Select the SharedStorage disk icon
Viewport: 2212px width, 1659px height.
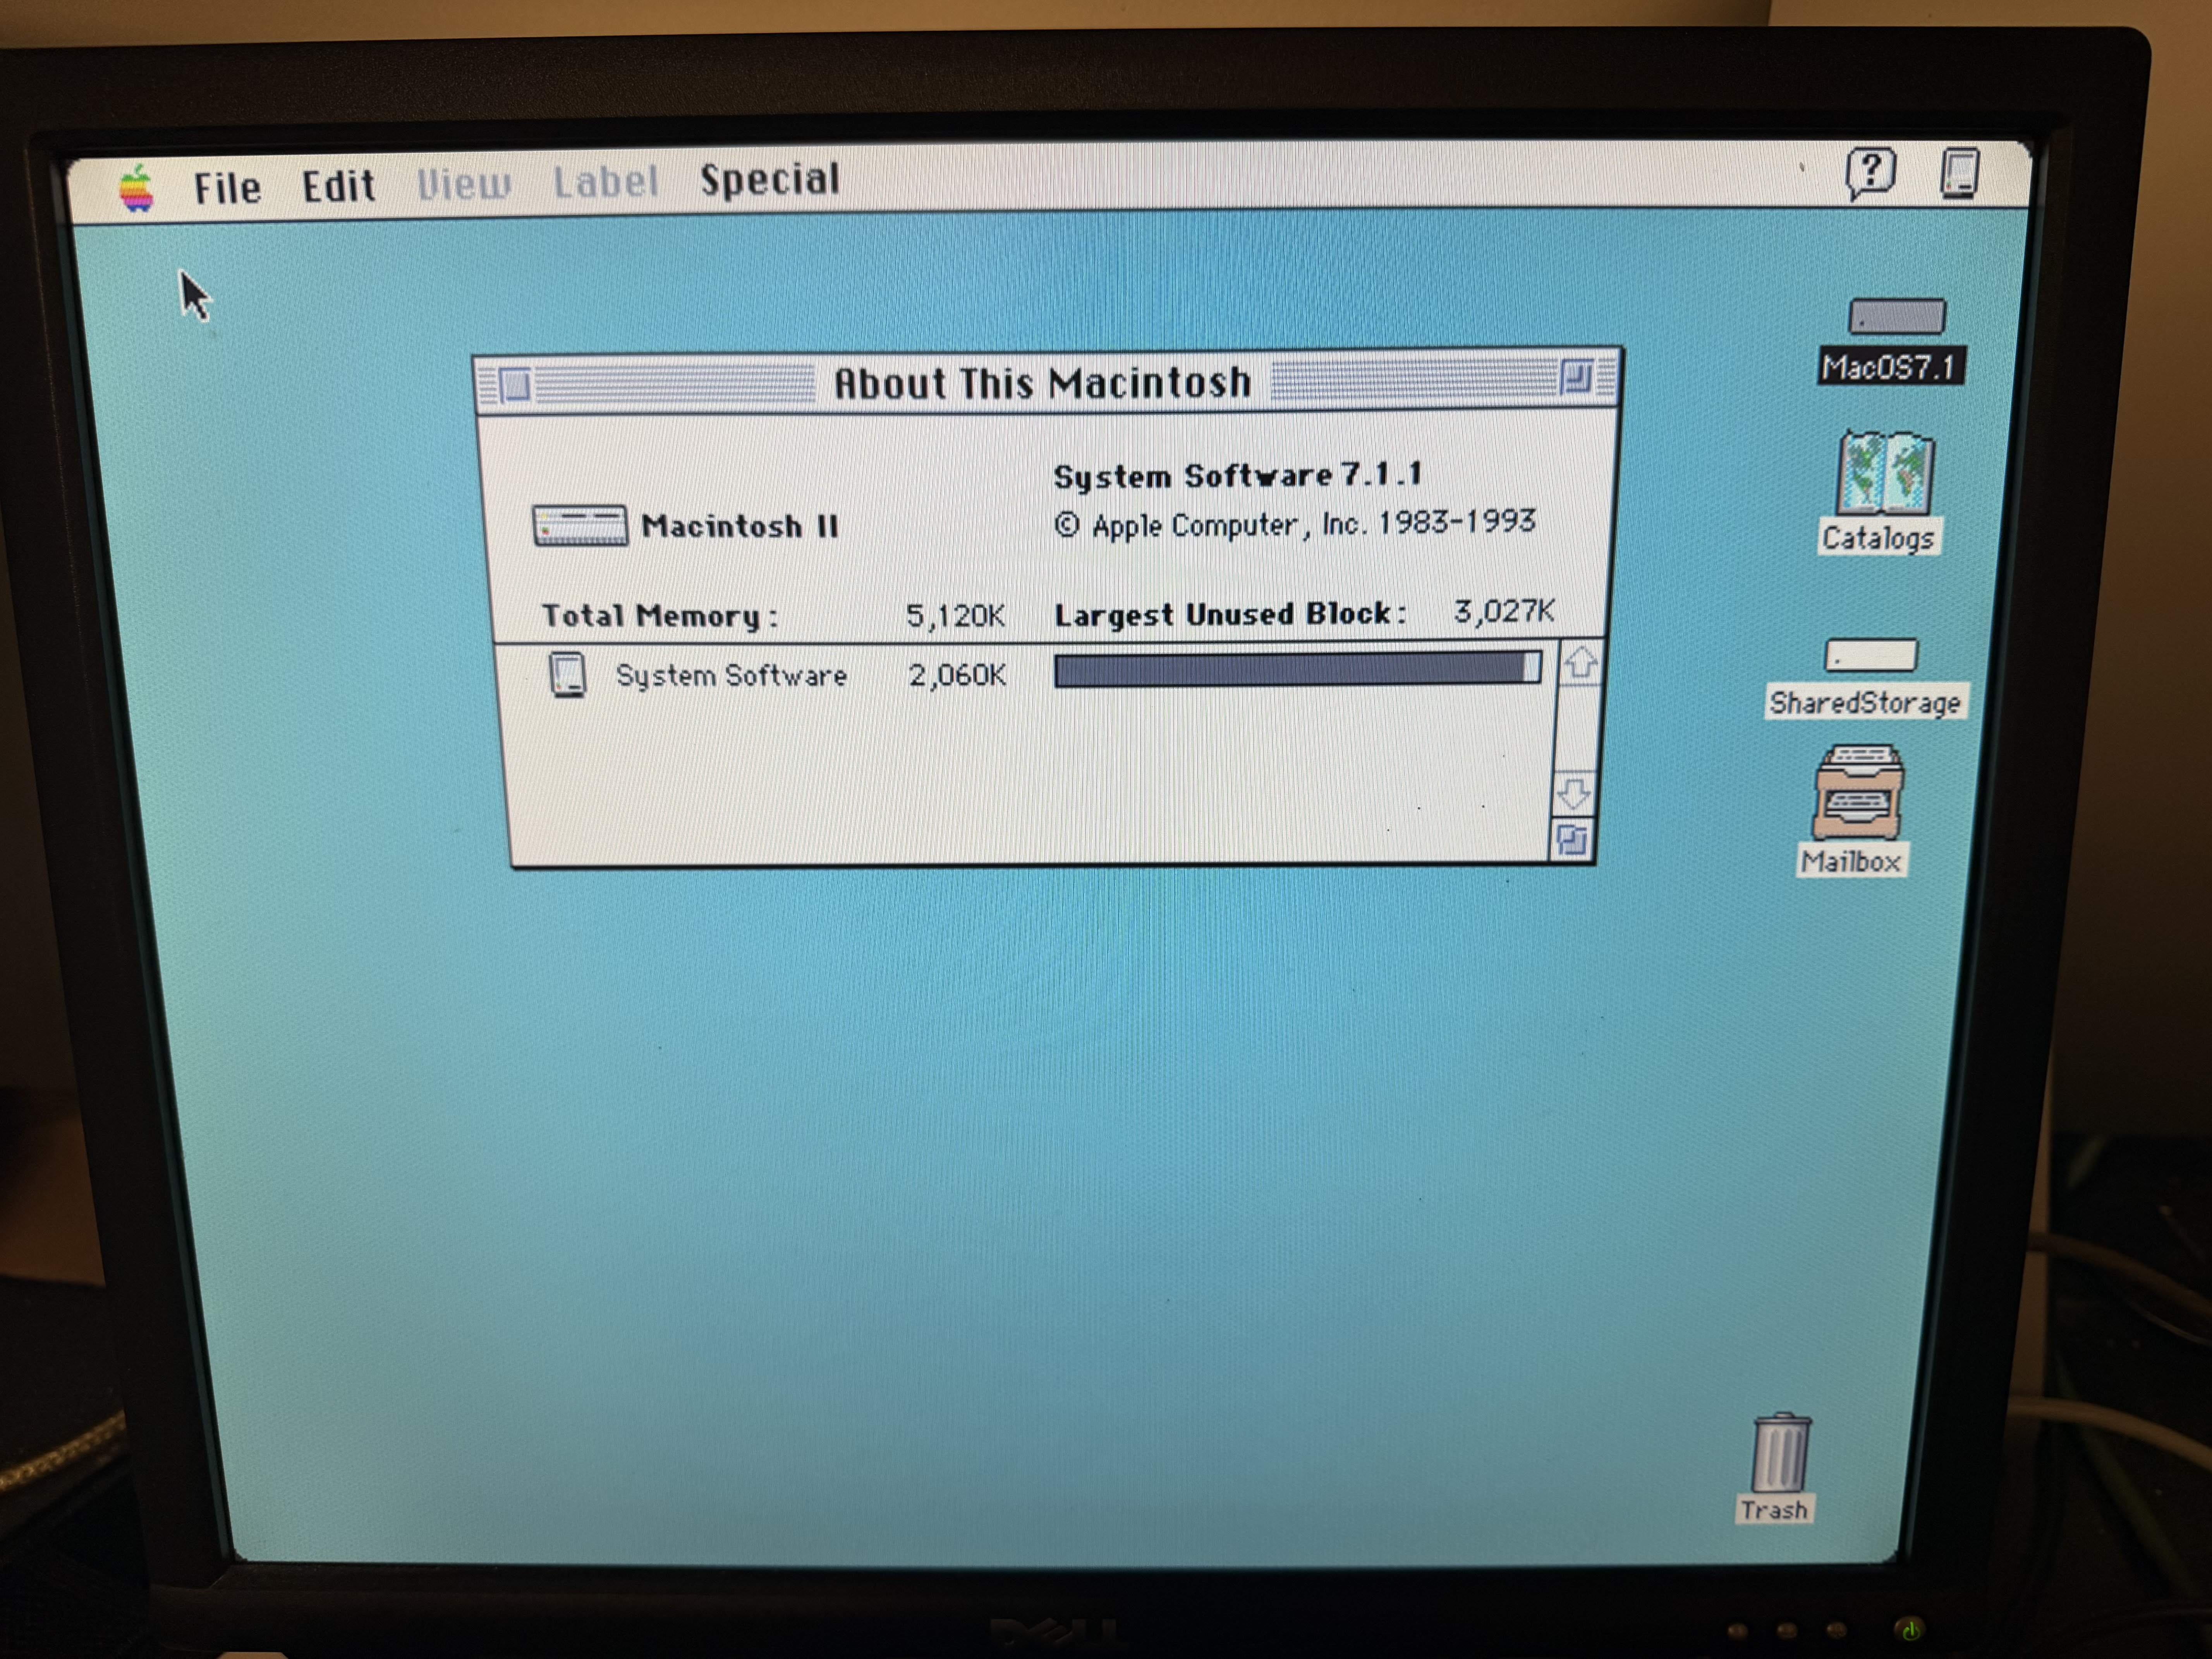click(x=1871, y=656)
